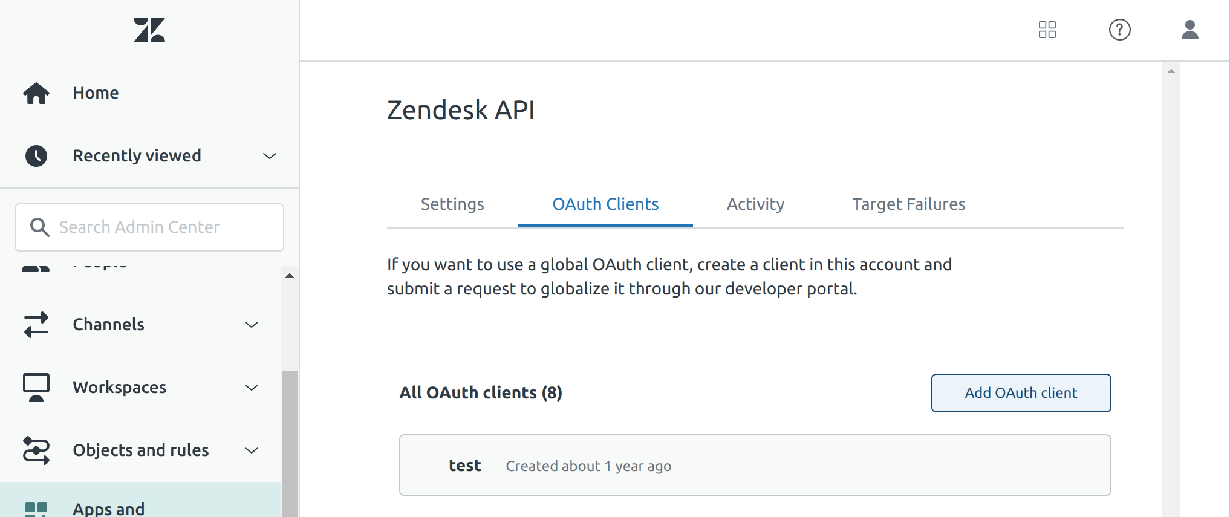Focus the Search Admin Center field
The width and height of the screenshot is (1230, 517).
(149, 227)
